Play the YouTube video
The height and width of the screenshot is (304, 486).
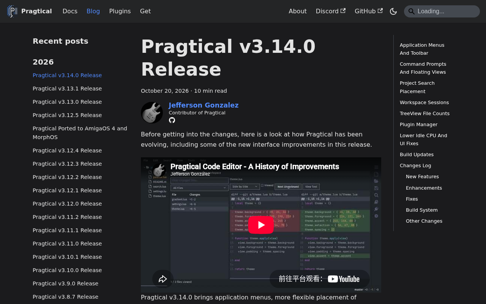(x=261, y=225)
